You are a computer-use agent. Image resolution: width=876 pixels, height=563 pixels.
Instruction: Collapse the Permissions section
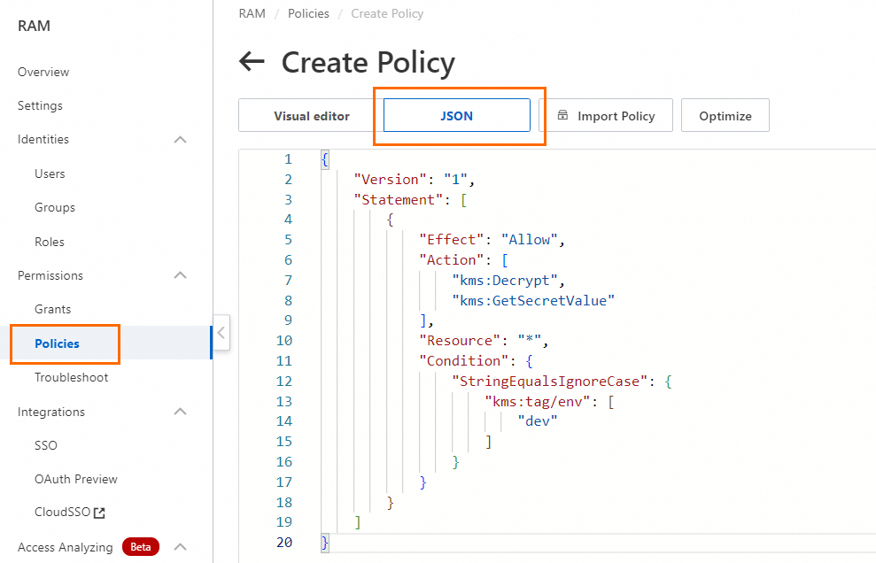[x=180, y=276]
